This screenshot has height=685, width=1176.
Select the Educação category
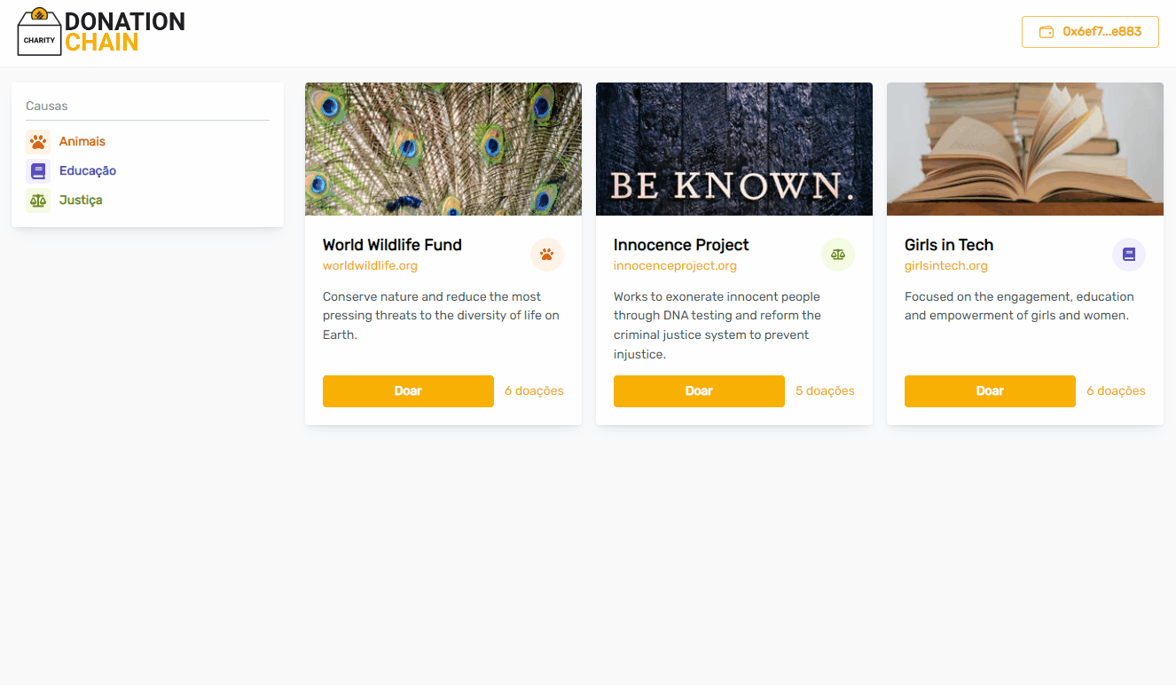point(88,171)
